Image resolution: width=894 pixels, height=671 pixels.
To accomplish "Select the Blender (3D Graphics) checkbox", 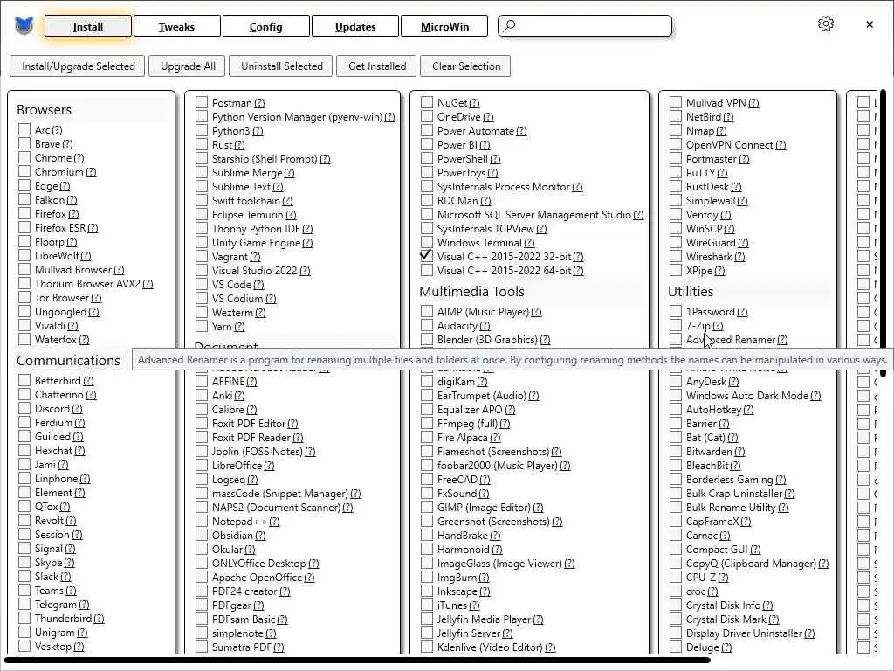I will [426, 339].
